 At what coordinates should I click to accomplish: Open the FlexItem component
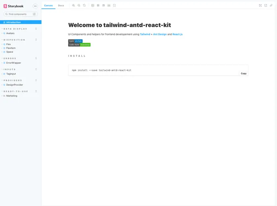11,48
